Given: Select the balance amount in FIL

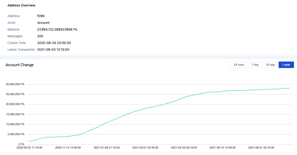Looking at the screenshot, I should [x=57, y=29].
